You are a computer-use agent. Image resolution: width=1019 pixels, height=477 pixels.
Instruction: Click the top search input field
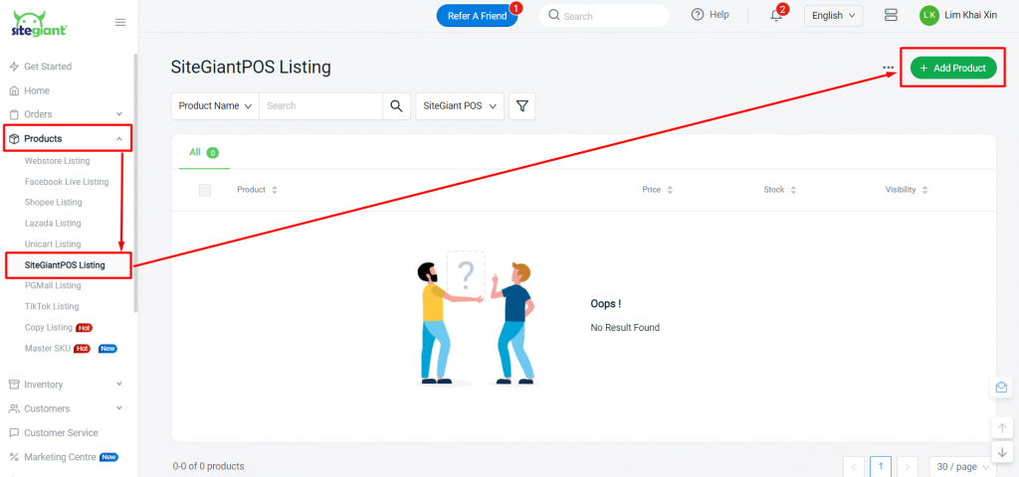coord(604,16)
